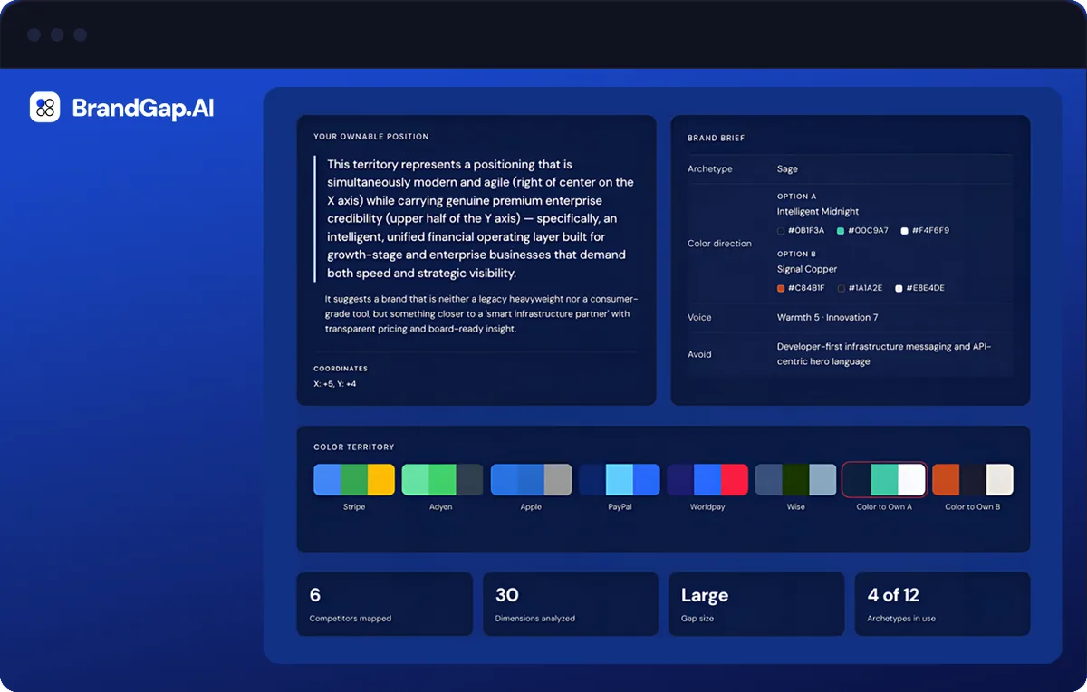Click the Sage archetype value
Screen dimensions: 1087x692
click(787, 169)
